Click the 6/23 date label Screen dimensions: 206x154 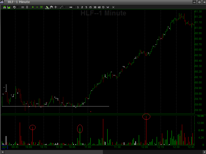tap(5, 147)
